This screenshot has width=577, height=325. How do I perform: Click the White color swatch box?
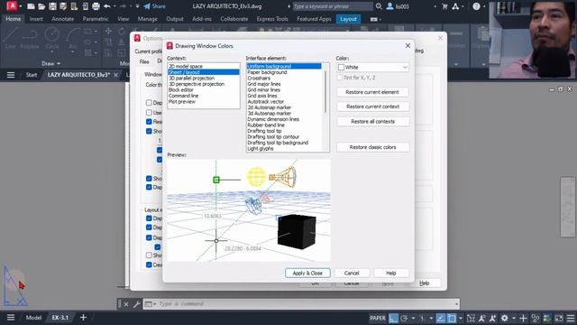pyautogui.click(x=341, y=68)
